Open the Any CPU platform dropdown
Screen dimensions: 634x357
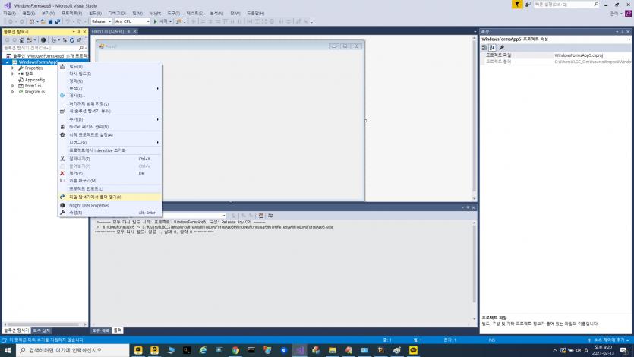coord(132,21)
